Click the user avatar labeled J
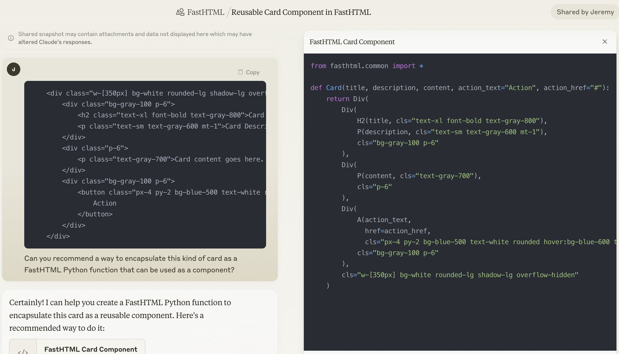Image resolution: width=619 pixels, height=354 pixels. coord(14,69)
